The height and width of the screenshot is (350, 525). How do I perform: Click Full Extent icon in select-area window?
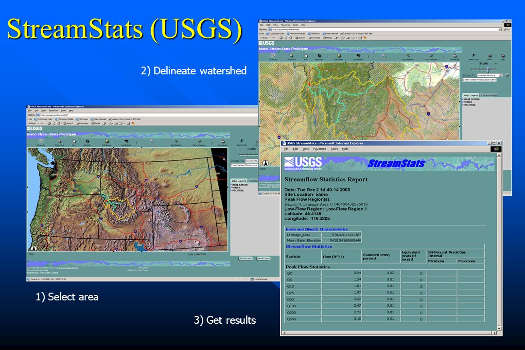107,142
